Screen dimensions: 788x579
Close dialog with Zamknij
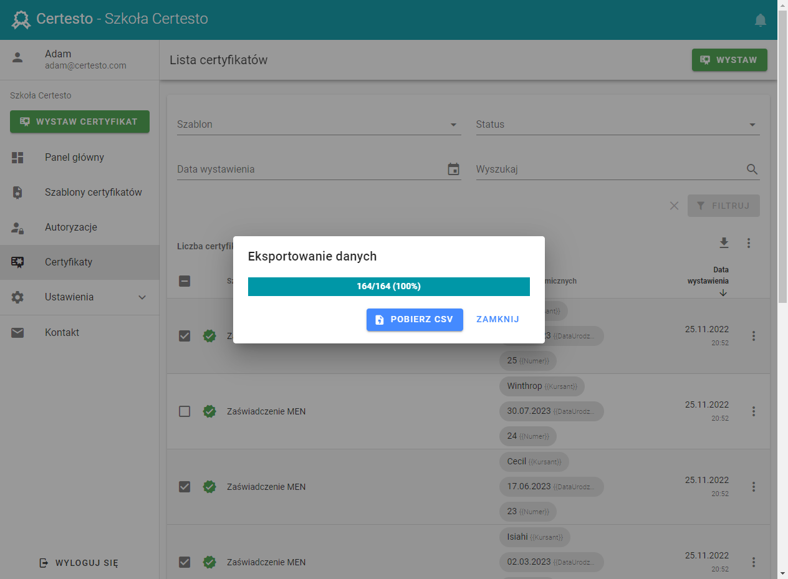pyautogui.click(x=497, y=320)
